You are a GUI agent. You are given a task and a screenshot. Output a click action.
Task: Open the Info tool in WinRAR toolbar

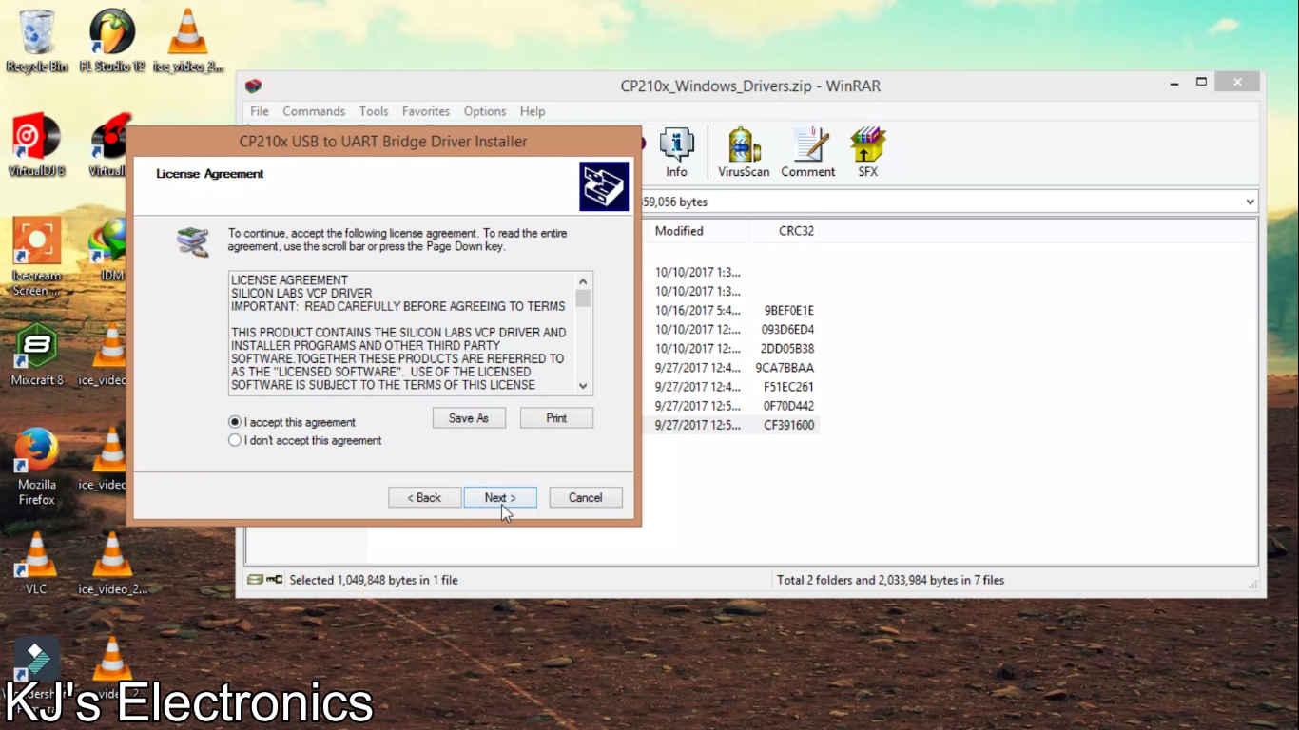[676, 153]
